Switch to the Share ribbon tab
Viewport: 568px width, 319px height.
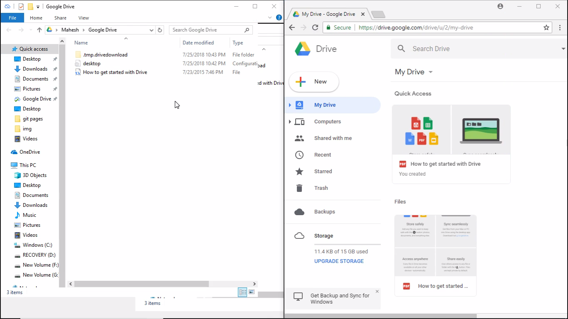pos(60,18)
